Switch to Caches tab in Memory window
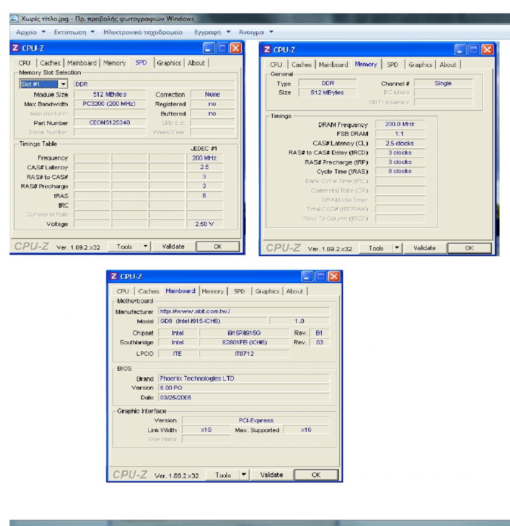Screen dimensions: 510x526 click(x=301, y=65)
